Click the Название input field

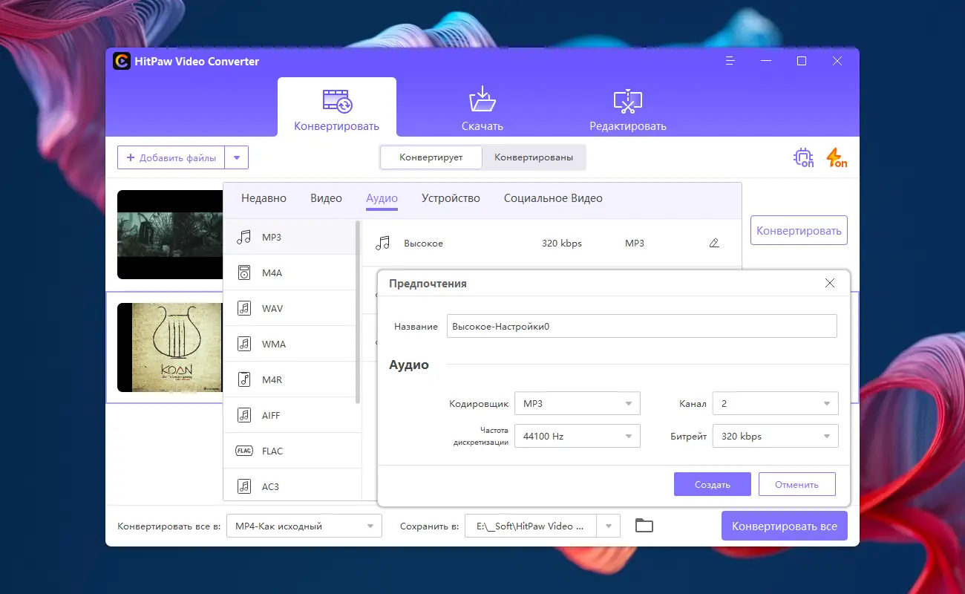click(x=641, y=326)
